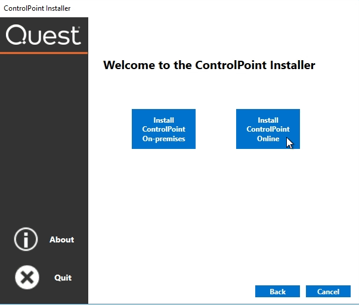
Task: Click the circled info About icon
Action: (26, 239)
